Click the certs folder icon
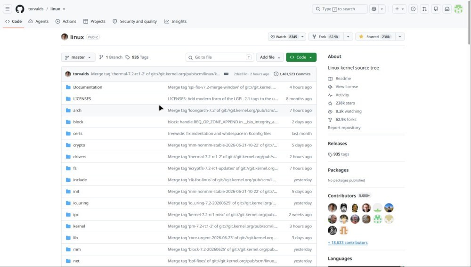Image resolution: width=471 pixels, height=267 pixels. click(x=68, y=133)
